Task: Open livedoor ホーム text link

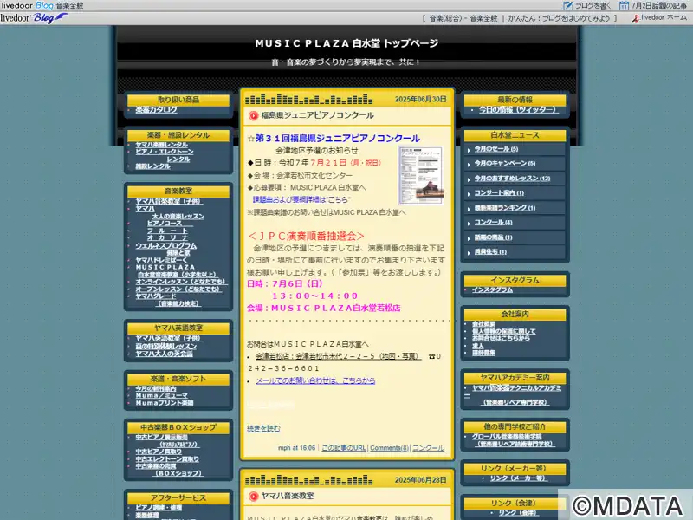Action: [x=664, y=17]
